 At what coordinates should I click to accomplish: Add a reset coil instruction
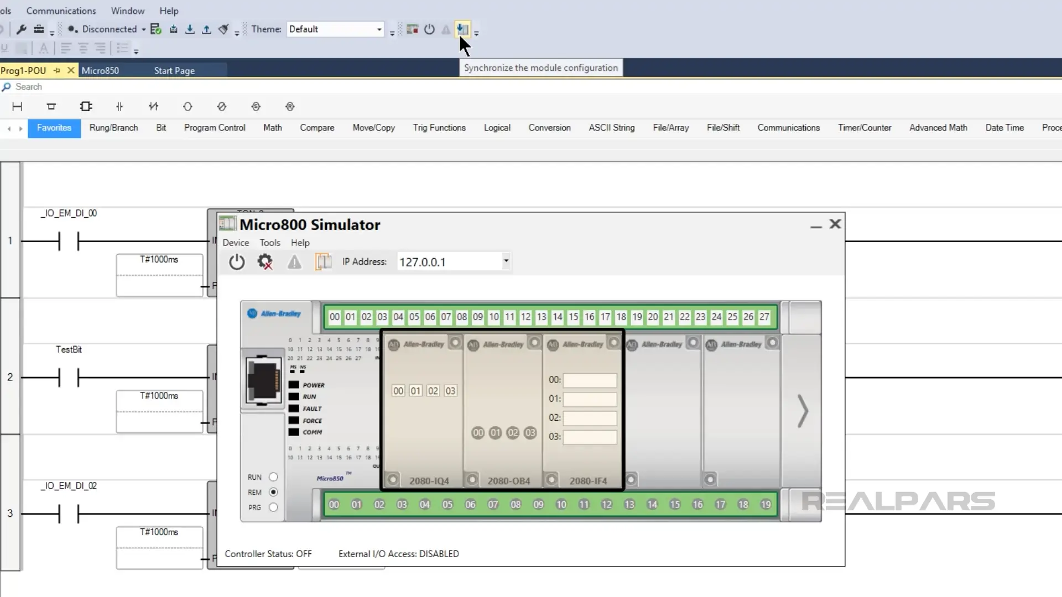coord(290,107)
